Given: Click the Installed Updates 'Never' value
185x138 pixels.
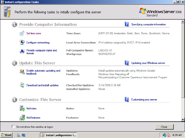Looking at the screenshot, I should [102, 89].
